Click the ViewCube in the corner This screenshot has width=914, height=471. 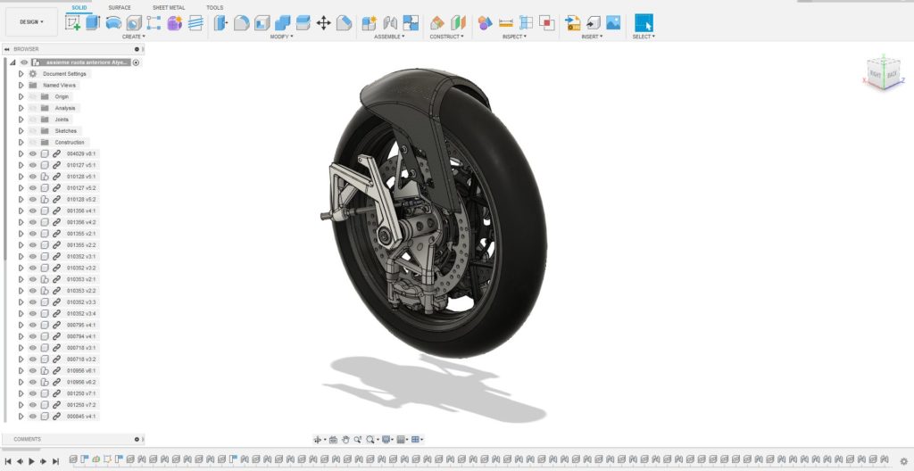[x=883, y=72]
